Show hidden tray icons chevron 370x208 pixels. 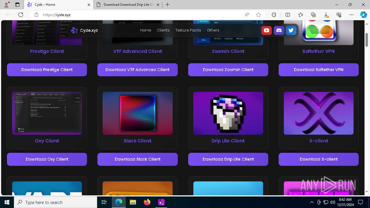312,202
